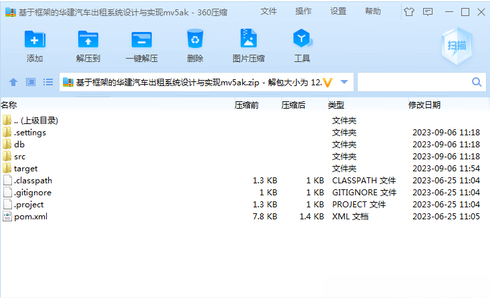
Task: Select the 'target' folder name
Action: tap(25, 169)
